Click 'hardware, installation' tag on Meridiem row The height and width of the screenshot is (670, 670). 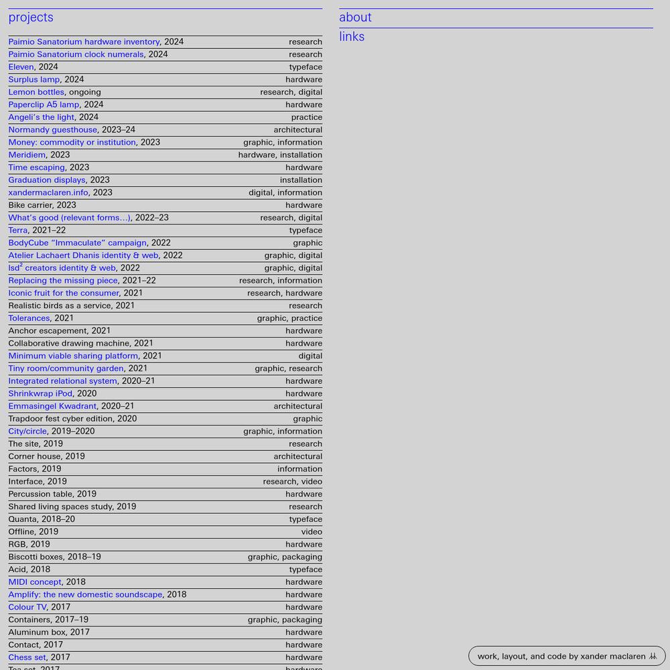pyautogui.click(x=280, y=155)
